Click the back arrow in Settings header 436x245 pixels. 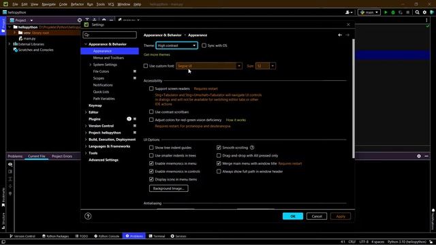340,35
